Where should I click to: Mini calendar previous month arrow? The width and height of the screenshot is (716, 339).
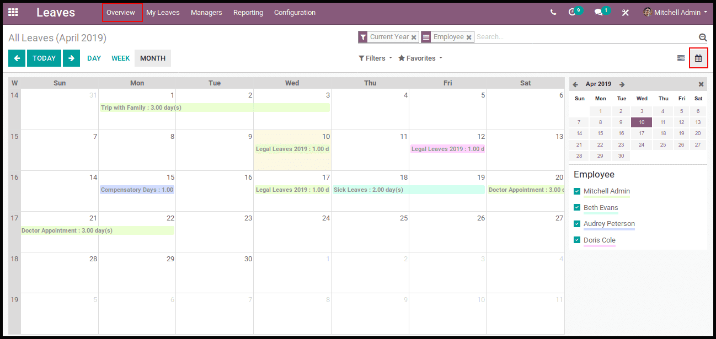click(575, 84)
